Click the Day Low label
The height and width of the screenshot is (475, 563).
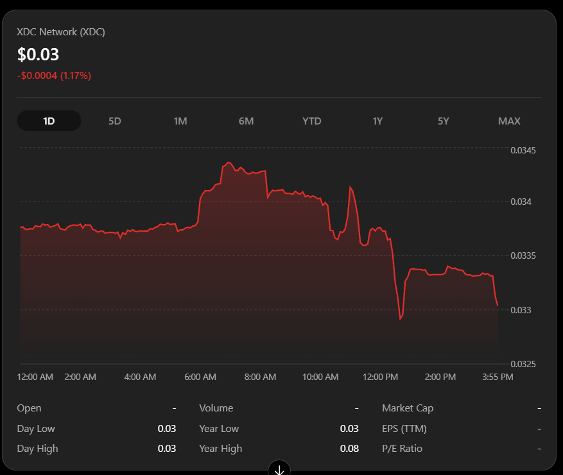36,429
